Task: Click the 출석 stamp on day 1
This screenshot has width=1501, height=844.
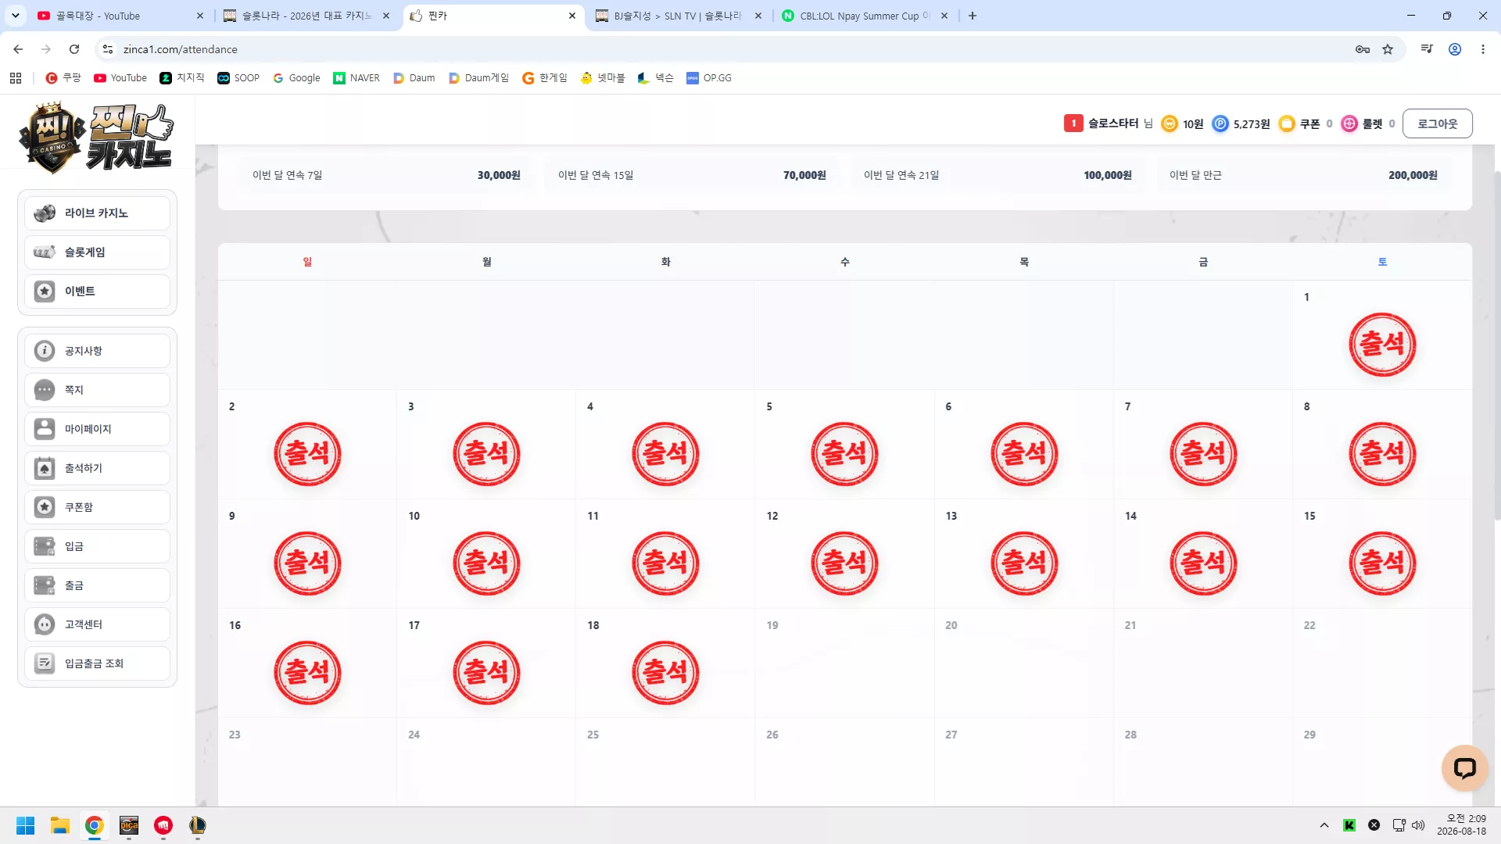Action: (1382, 345)
